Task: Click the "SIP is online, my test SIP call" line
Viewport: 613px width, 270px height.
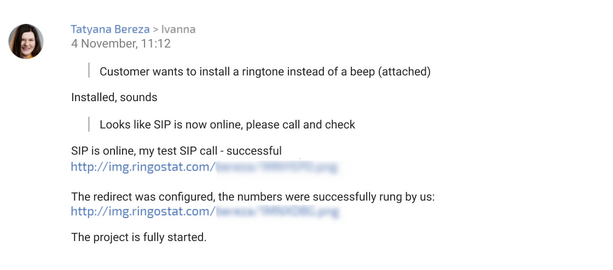Action: point(176,151)
